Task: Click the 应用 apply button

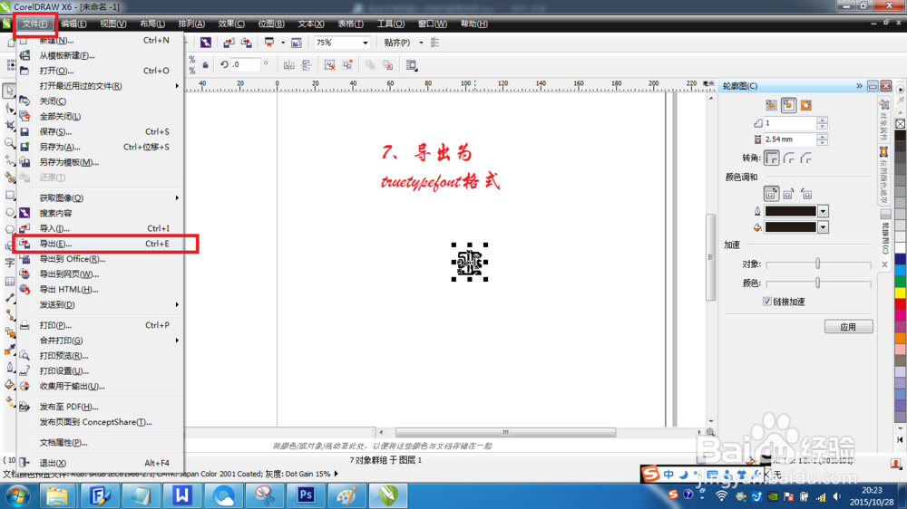Action: coord(849,327)
